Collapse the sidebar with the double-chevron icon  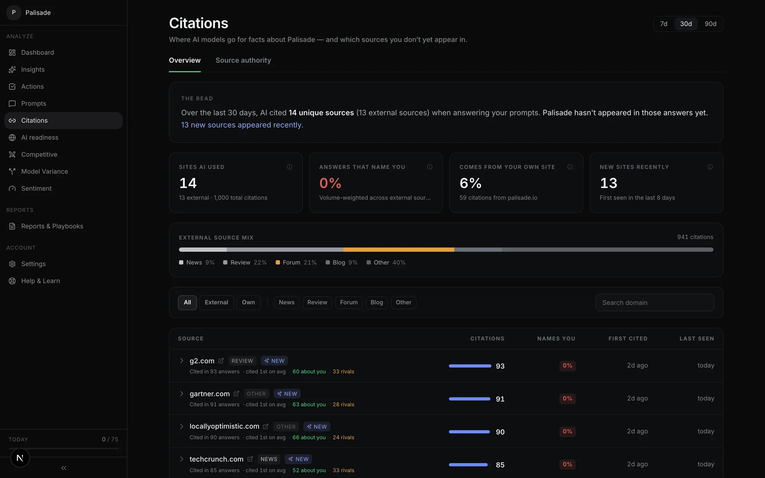[x=64, y=468]
